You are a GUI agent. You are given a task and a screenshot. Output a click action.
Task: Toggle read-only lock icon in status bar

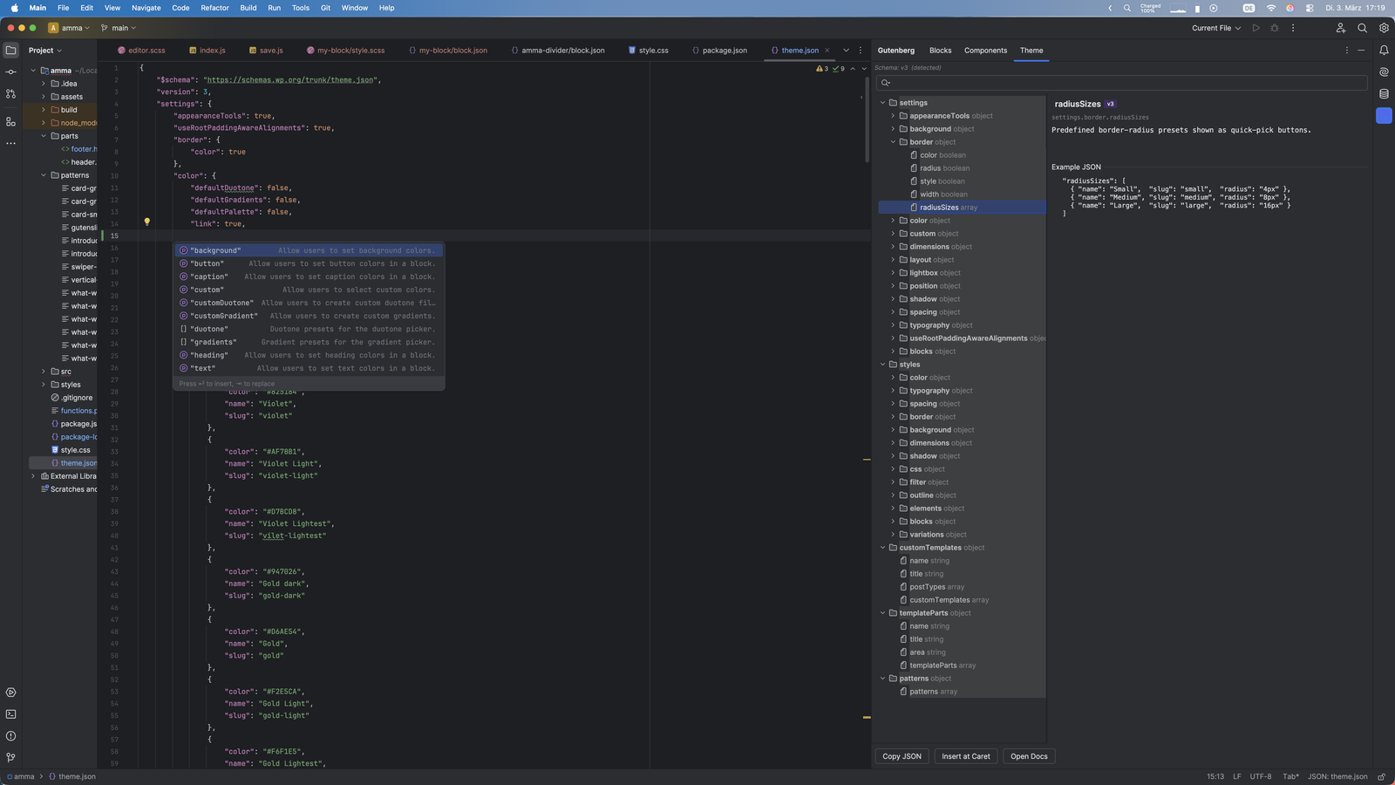pos(1381,776)
